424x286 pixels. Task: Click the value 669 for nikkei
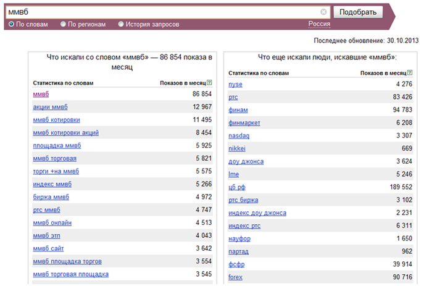[407, 148]
